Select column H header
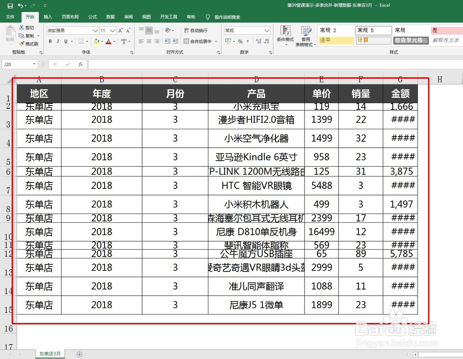The image size is (463, 359). 440,79
